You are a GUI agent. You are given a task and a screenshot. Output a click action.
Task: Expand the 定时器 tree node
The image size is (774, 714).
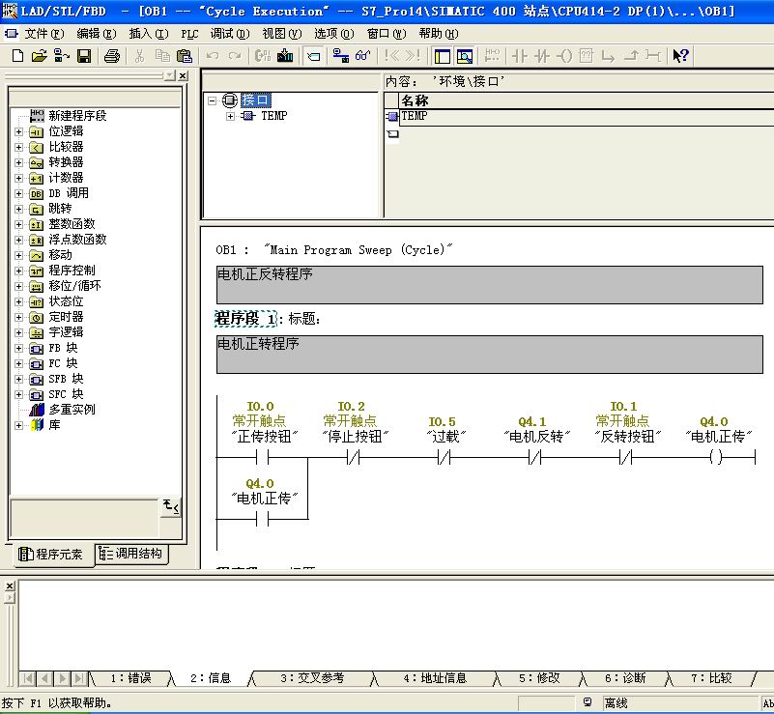(18, 317)
